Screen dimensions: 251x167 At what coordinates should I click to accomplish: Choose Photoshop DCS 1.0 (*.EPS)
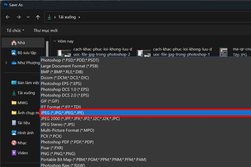pos(146,89)
